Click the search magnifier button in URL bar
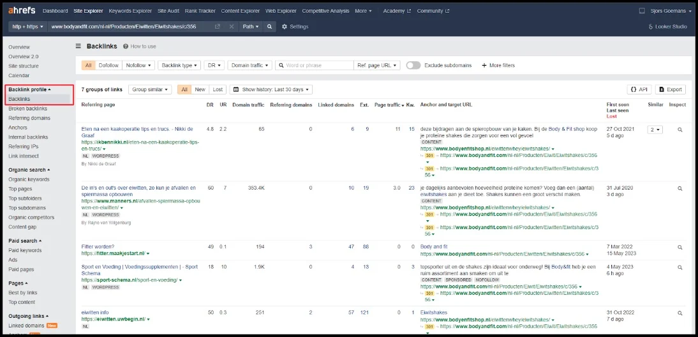The height and width of the screenshot is (337, 698). (269, 27)
